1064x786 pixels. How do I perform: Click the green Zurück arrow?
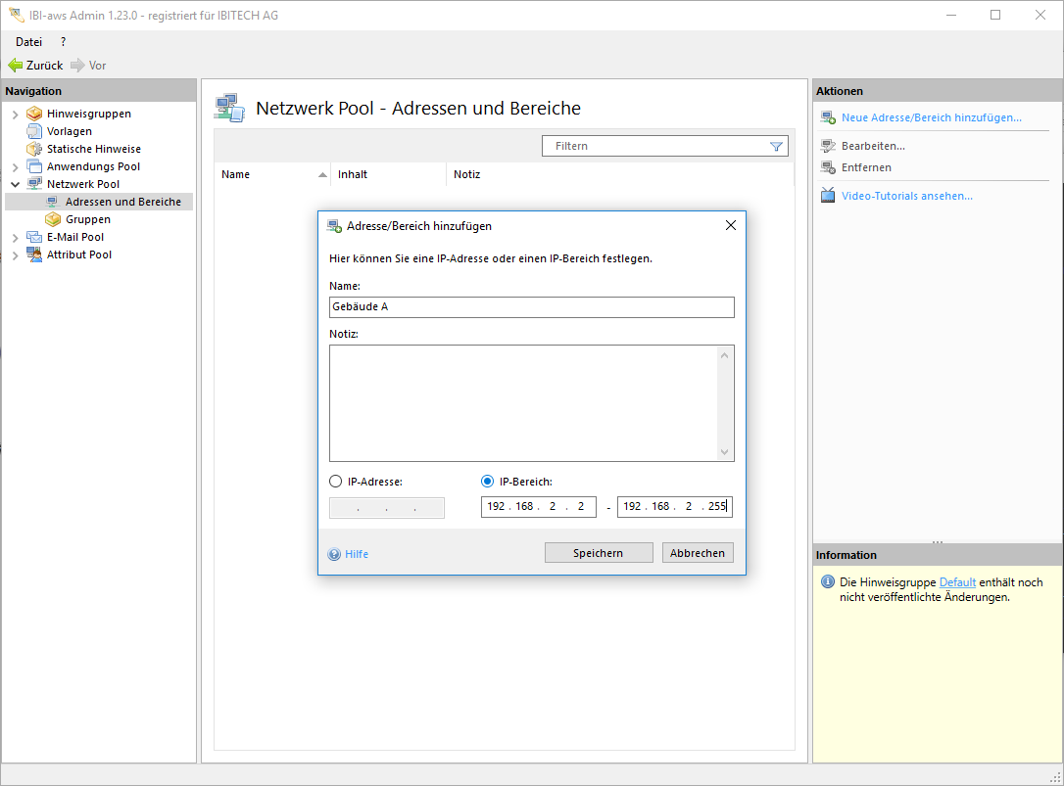[16, 66]
